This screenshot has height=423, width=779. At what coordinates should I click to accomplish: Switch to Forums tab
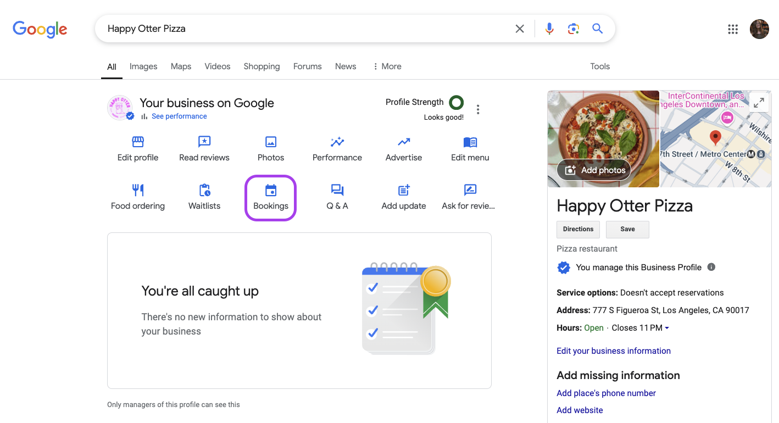308,66
